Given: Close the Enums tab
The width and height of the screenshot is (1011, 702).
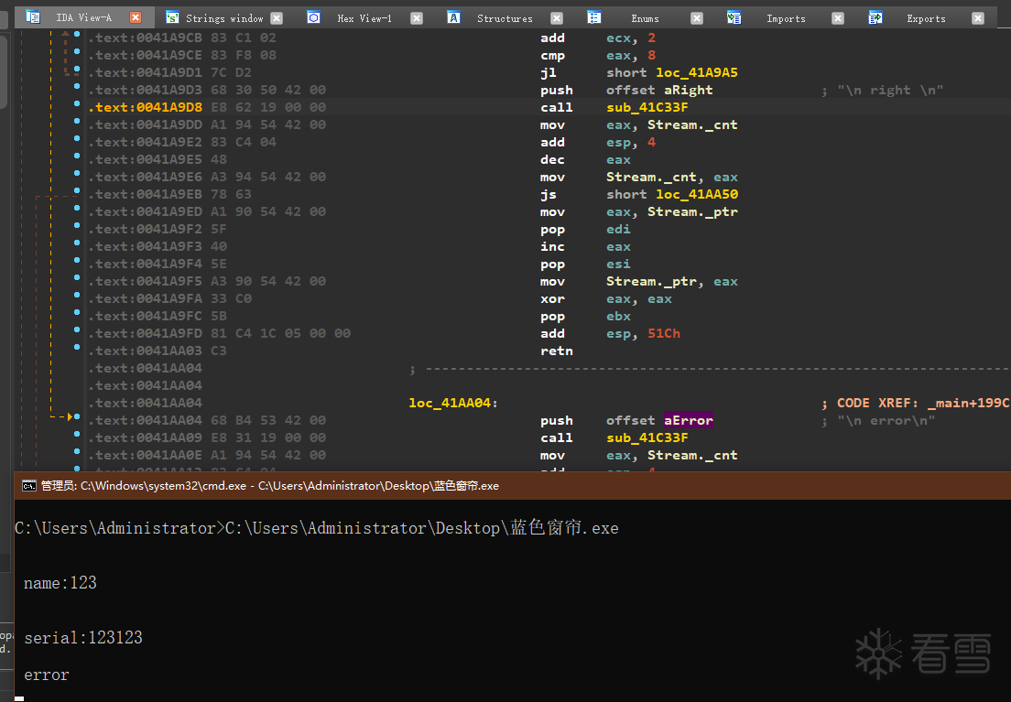Looking at the screenshot, I should pos(697,18).
